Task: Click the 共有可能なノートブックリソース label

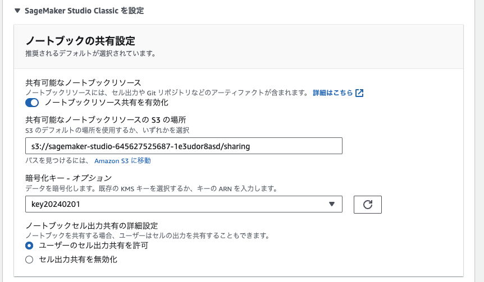Action: click(x=83, y=82)
